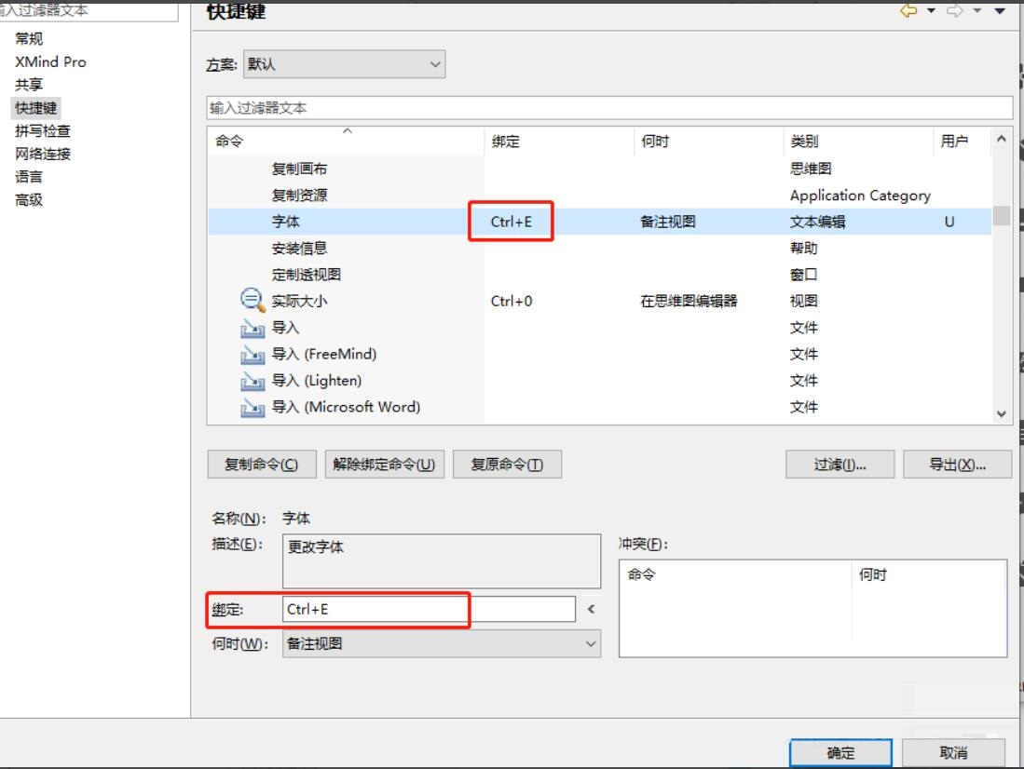Click inside the 描述 box showing 更改字体
Screen dimensions: 1024x769
click(442, 561)
